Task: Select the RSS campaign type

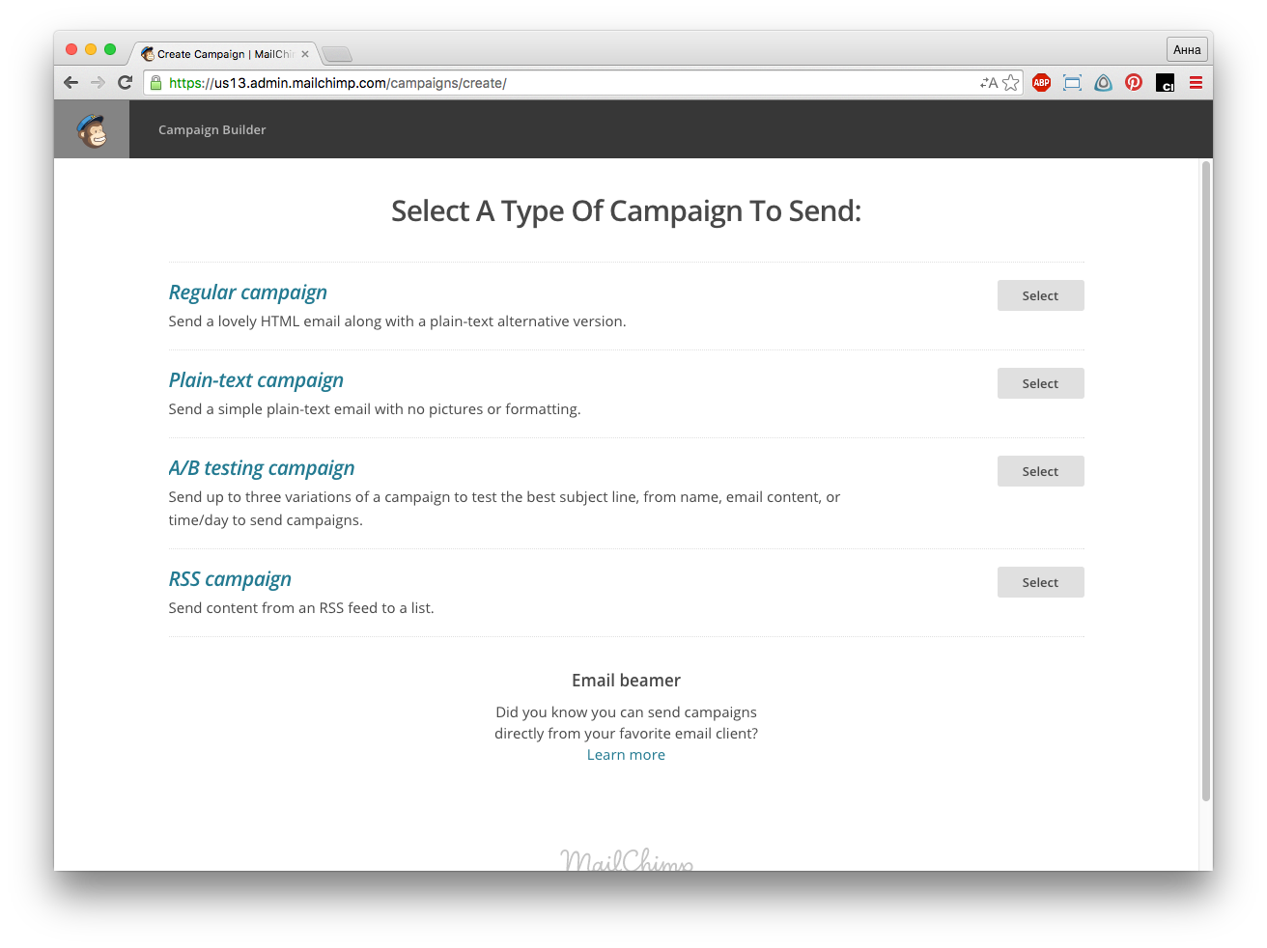Action: click(x=1040, y=582)
